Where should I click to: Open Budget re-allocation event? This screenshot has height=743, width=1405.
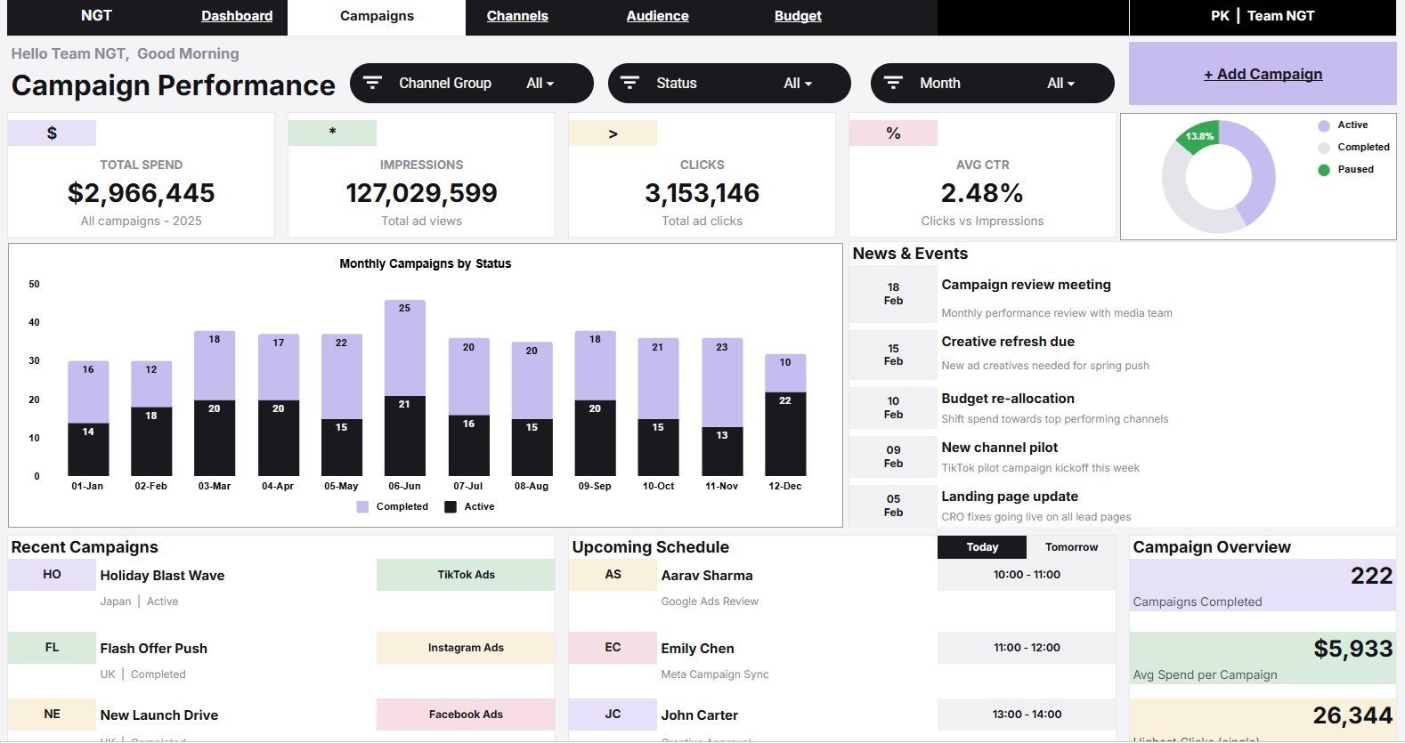pyautogui.click(x=1008, y=399)
